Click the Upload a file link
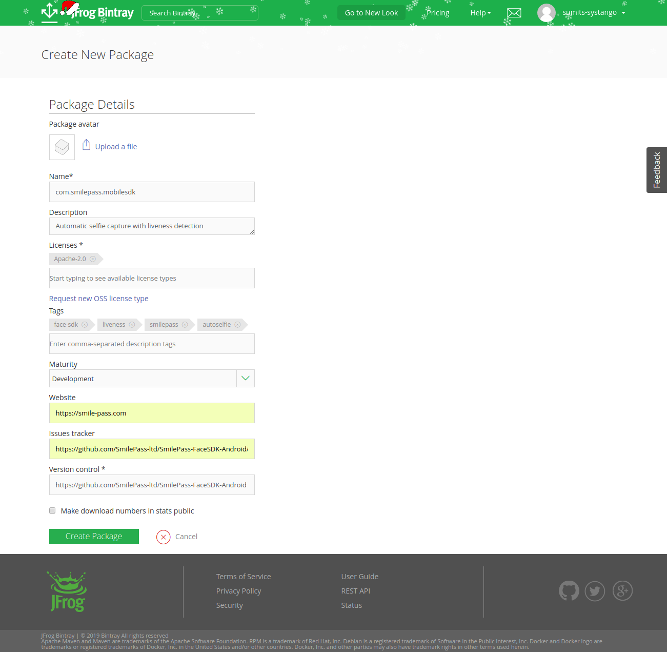The image size is (667, 652). tap(116, 147)
